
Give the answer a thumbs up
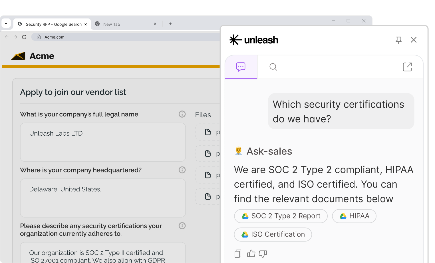coord(251,253)
